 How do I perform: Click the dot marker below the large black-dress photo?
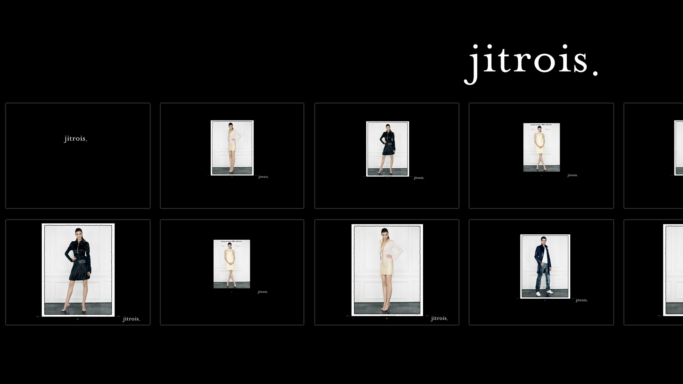78,319
